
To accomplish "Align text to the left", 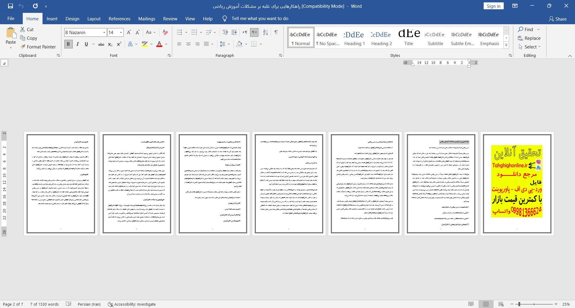I will coord(179,44).
